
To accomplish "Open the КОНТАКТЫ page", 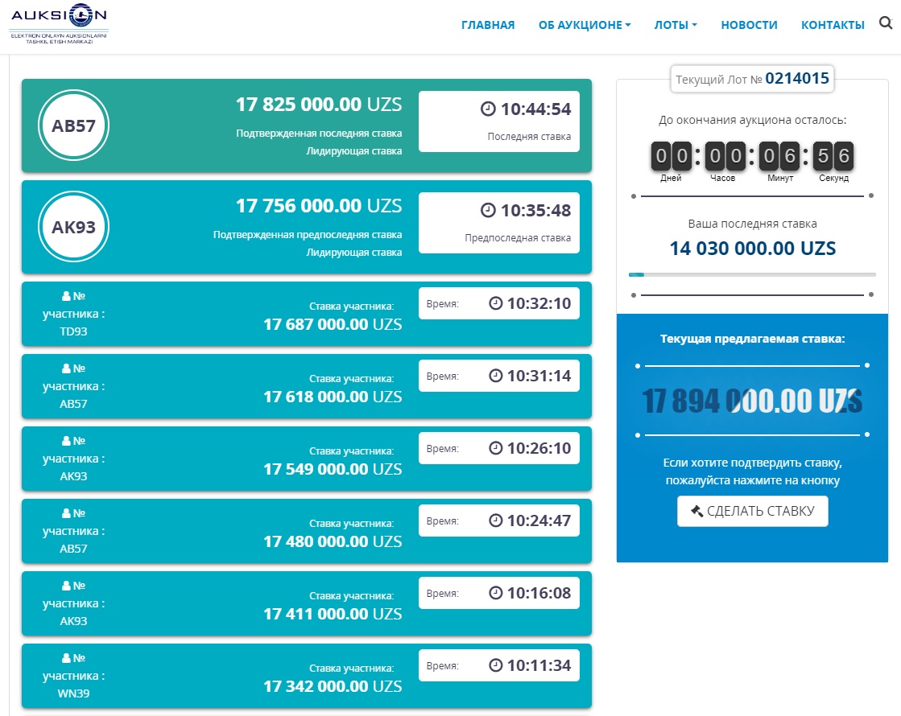I will [x=833, y=25].
